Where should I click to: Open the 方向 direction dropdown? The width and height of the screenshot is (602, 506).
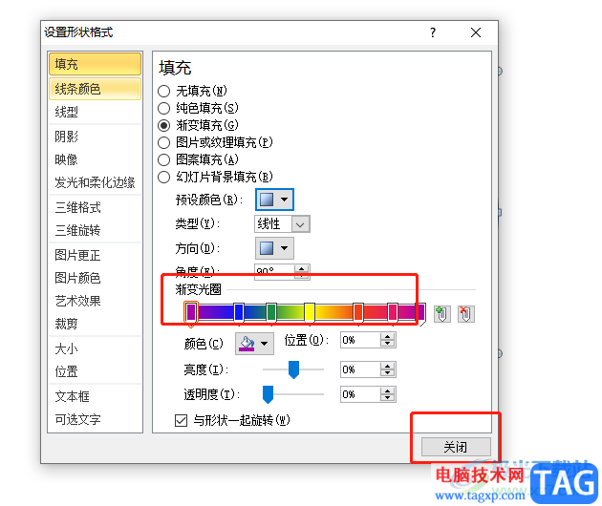coord(274,248)
